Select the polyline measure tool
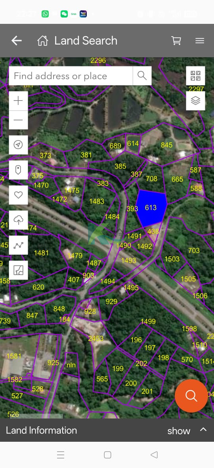Viewport: 214px width, 468px height. (x=19, y=245)
